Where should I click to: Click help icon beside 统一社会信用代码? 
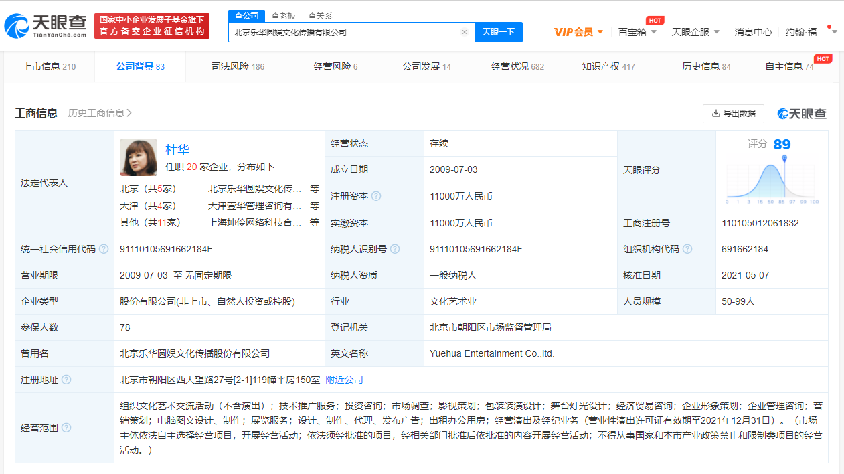coord(104,249)
